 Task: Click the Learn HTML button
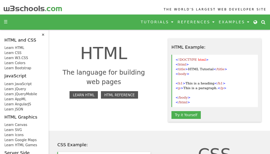click(84, 95)
